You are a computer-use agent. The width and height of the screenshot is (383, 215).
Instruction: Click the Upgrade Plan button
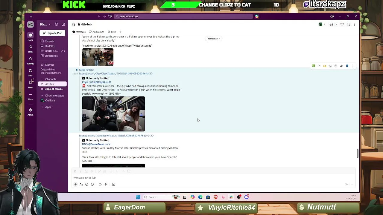52,33
